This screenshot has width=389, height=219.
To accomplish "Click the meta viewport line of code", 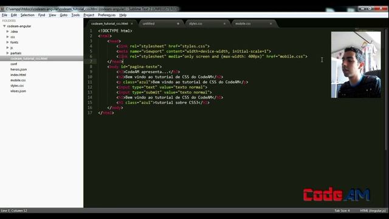I will tap(194, 51).
